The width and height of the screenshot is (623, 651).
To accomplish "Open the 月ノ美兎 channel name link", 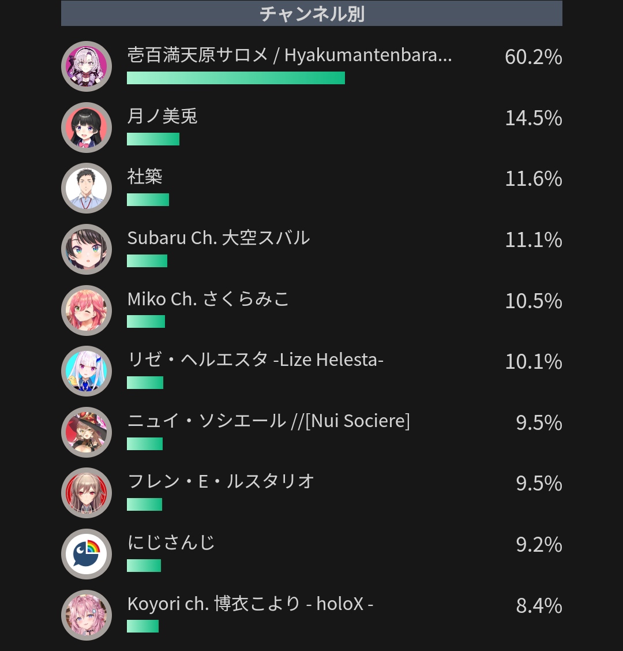I will coord(162,116).
